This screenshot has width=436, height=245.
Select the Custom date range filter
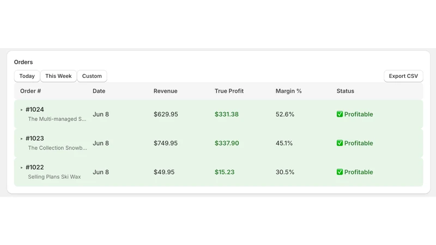click(x=92, y=76)
